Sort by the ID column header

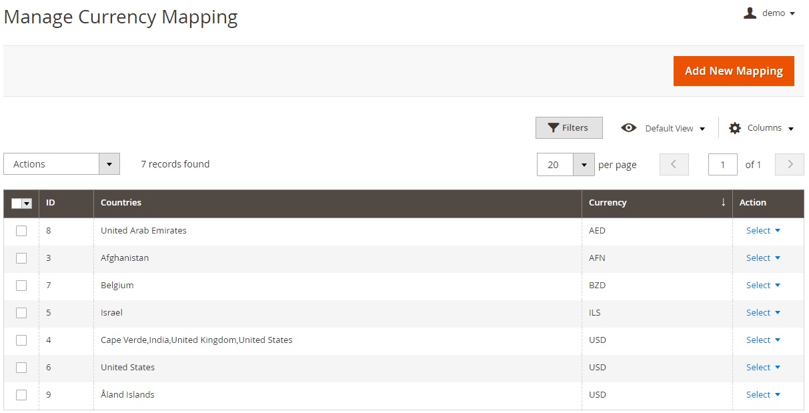coord(51,203)
